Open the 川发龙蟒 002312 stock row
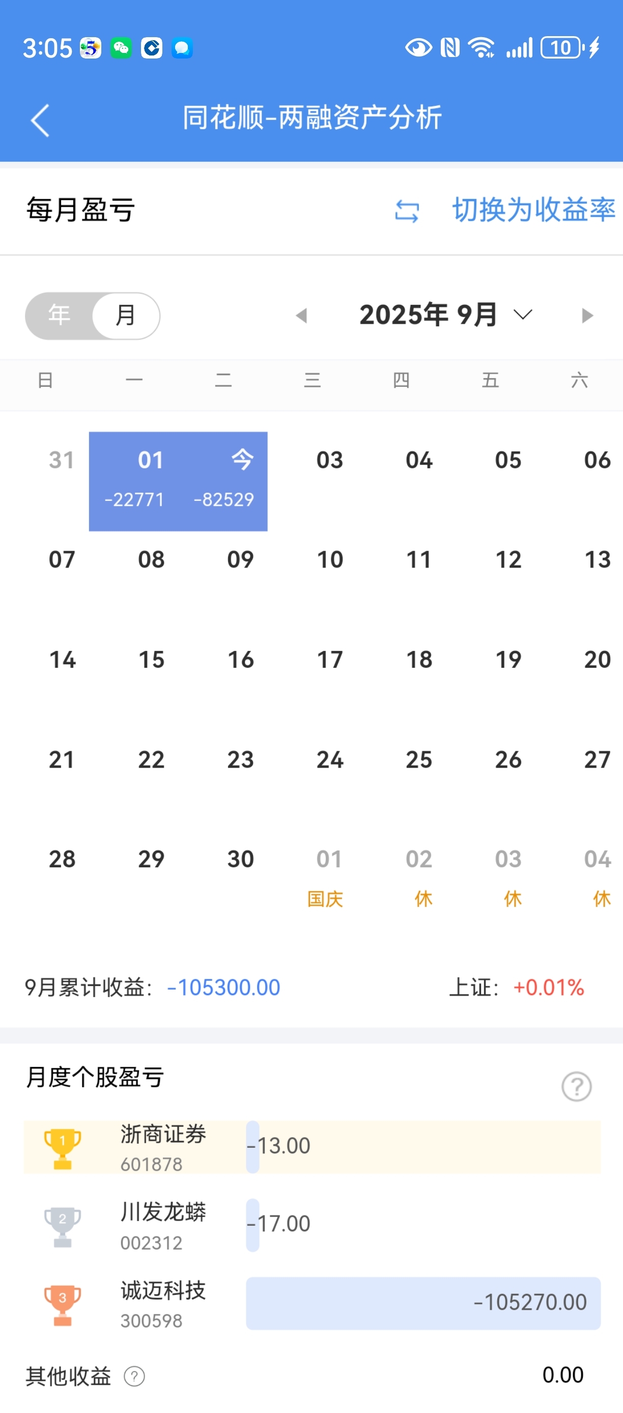 (x=312, y=1225)
